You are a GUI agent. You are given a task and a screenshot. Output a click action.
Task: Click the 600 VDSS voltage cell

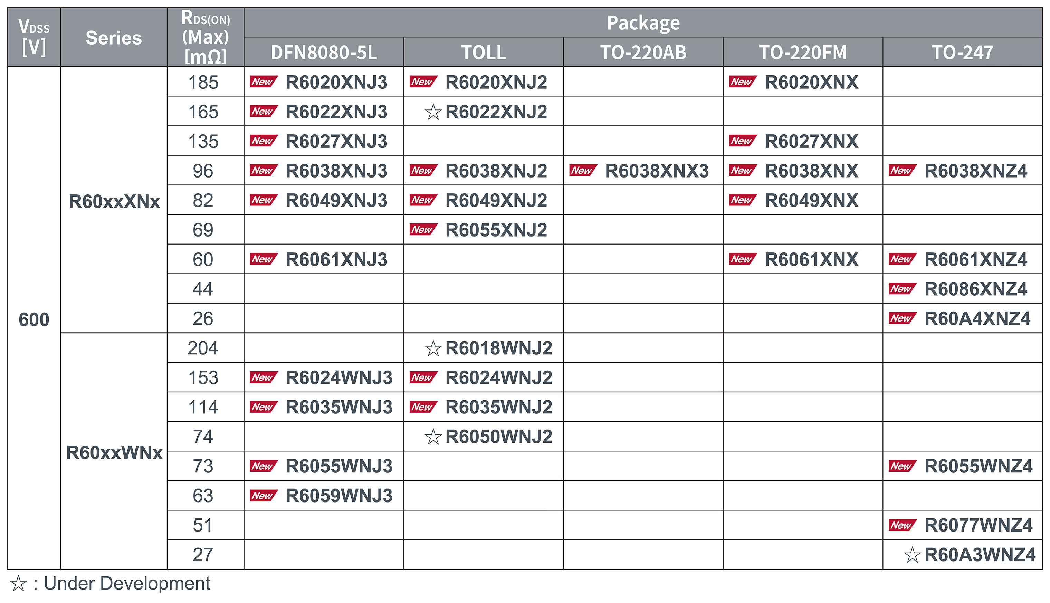pyautogui.click(x=34, y=318)
